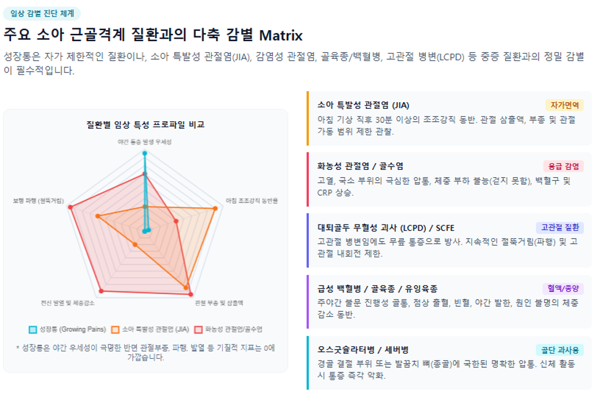Open the 급성 백혈병 / 골육종 / 유잉육종 card

[449, 301]
